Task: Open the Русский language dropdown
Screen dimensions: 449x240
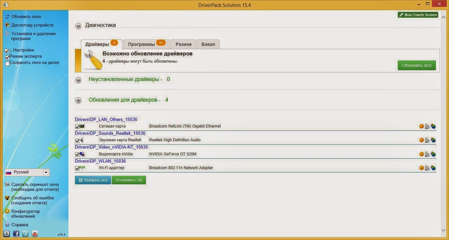Action: coord(27,172)
